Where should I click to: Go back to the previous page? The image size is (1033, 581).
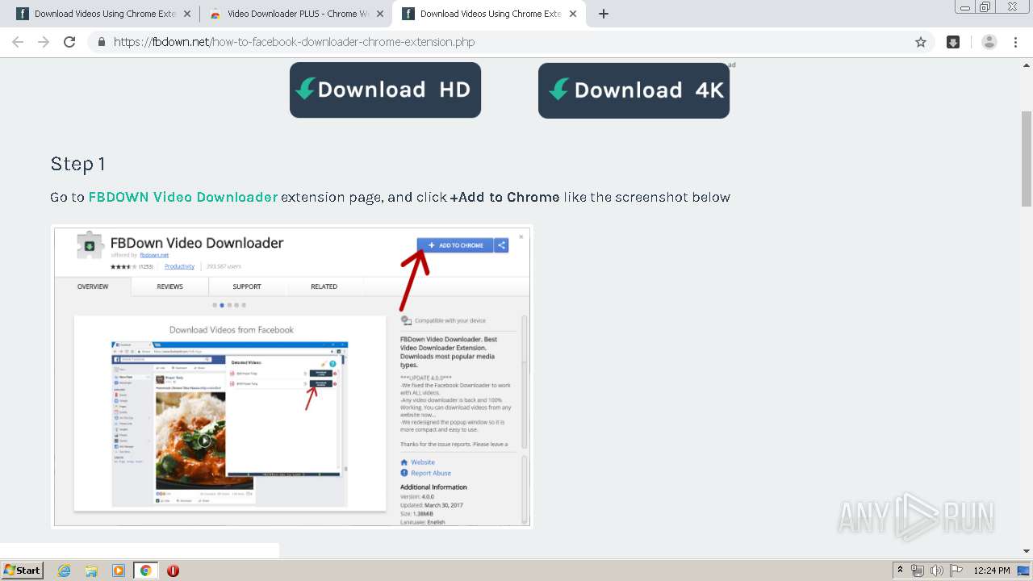(x=18, y=42)
